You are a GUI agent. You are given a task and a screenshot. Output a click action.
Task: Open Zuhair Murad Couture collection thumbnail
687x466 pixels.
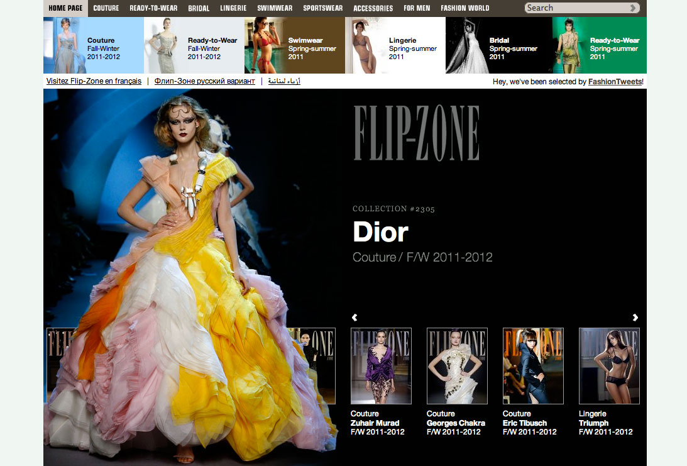click(x=381, y=365)
